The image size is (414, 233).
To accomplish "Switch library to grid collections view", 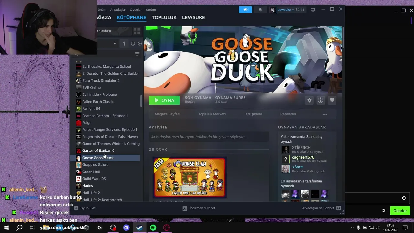I will [x=137, y=31].
